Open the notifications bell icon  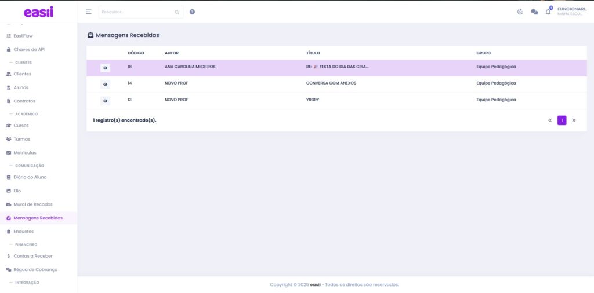pyautogui.click(x=548, y=12)
